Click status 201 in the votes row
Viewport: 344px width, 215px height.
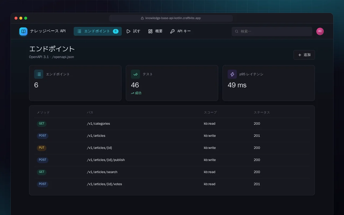click(x=257, y=184)
